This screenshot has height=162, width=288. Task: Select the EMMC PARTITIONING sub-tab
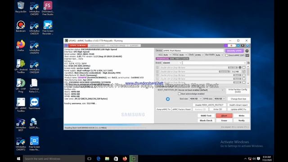179,59
